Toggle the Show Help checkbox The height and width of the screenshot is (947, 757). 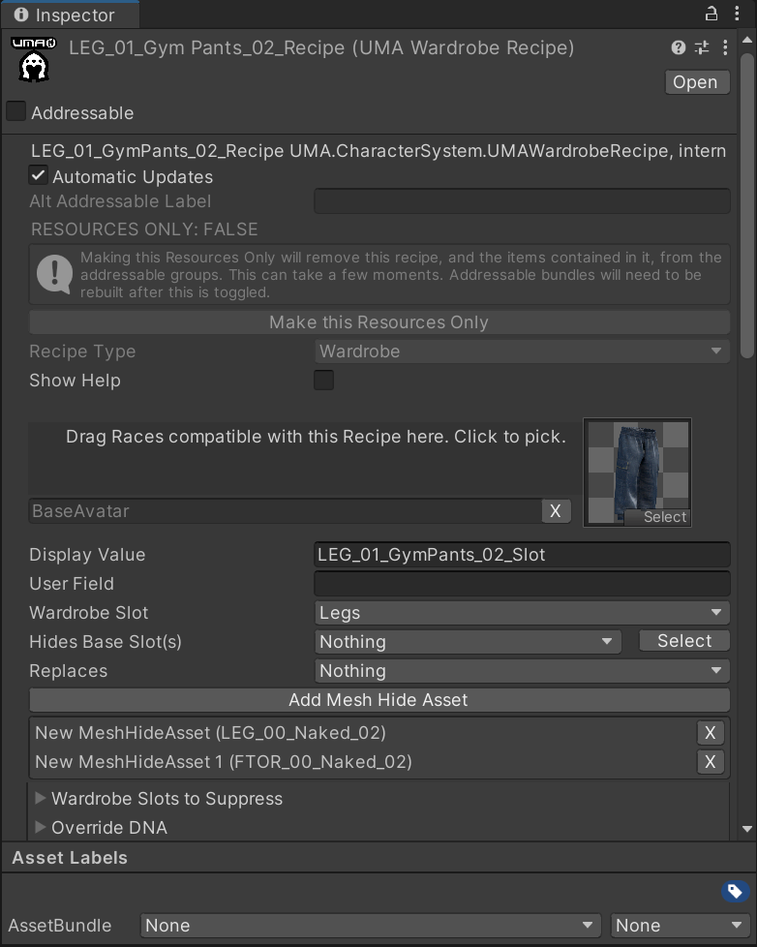point(323,380)
